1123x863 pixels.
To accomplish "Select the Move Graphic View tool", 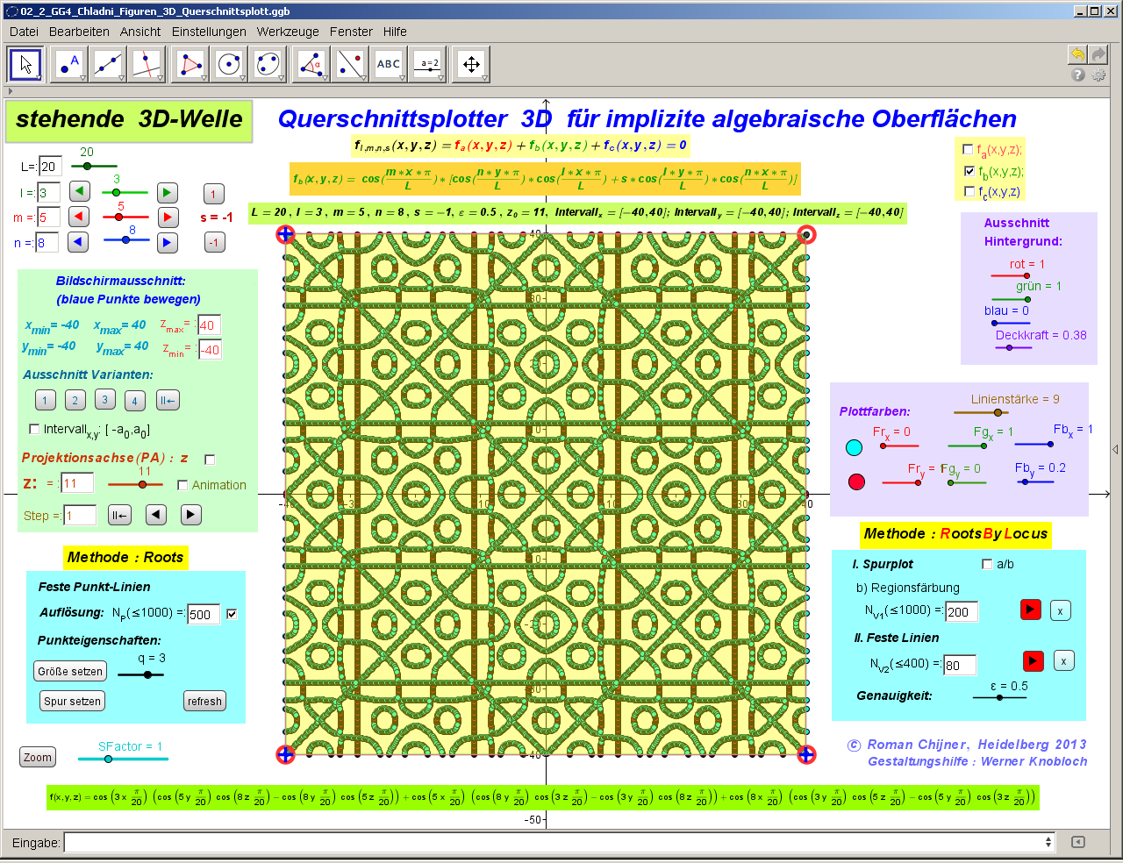I will (x=470, y=64).
